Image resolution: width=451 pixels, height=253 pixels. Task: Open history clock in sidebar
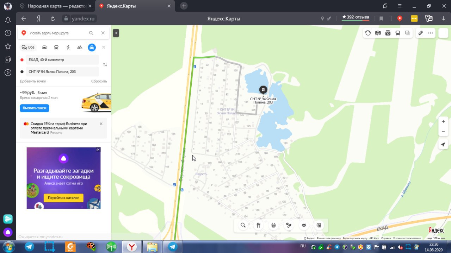pos(8,33)
